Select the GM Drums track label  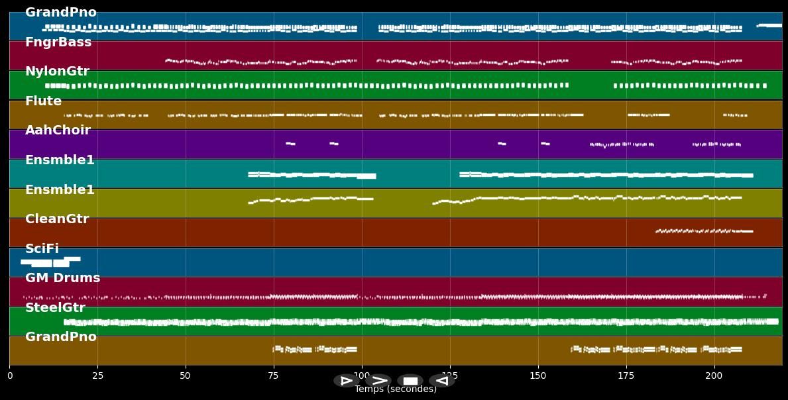click(62, 278)
